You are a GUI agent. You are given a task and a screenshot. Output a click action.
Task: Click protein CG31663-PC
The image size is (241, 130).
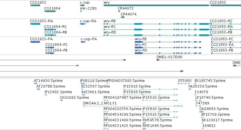pyautogui.click(x=222, y=39)
